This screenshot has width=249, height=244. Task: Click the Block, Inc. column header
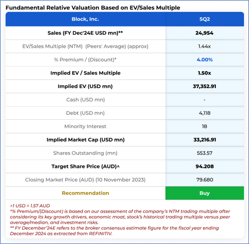(x=85, y=19)
